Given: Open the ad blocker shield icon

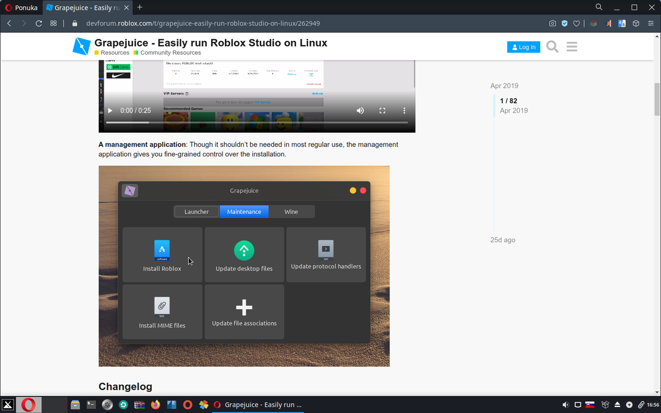Looking at the screenshot, I should click(x=564, y=23).
